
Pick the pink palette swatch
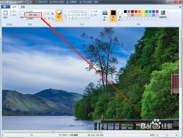coord(136,15)
